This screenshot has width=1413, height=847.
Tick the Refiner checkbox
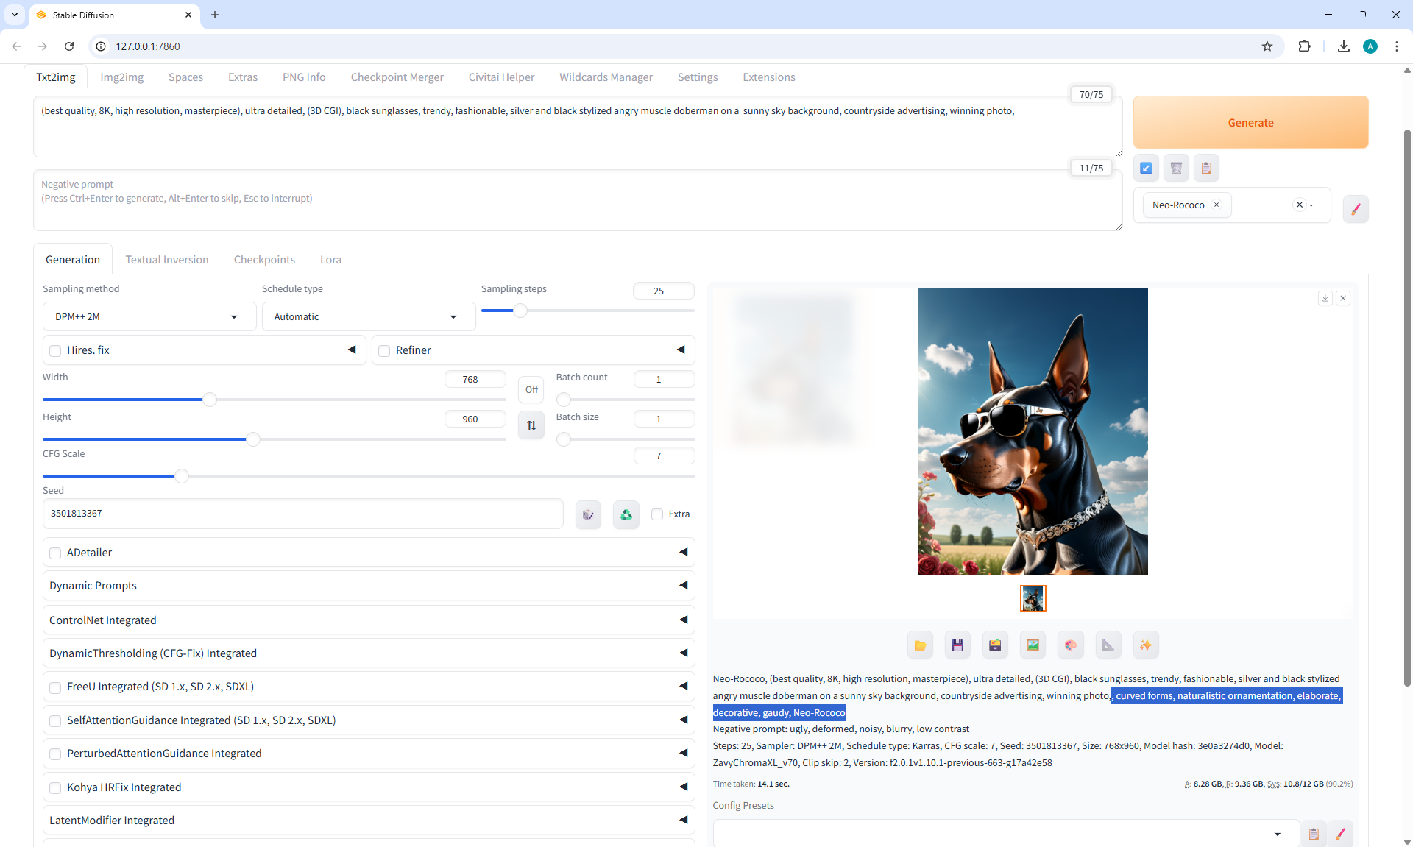(x=384, y=351)
